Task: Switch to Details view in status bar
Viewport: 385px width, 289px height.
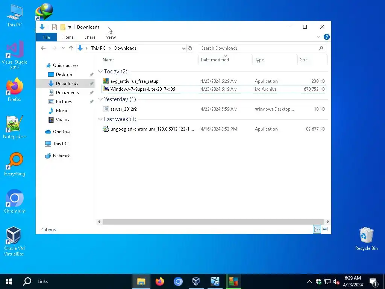Action: coord(317,229)
